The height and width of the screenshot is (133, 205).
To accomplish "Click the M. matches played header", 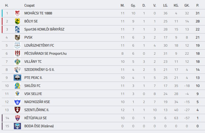I will pos(122,5).
